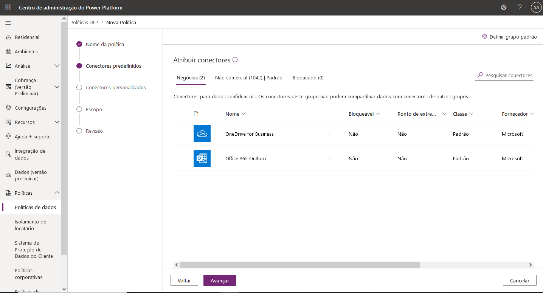Expand the Cobrança menu chevron
Viewport: 543px width, 293px height.
click(x=57, y=87)
